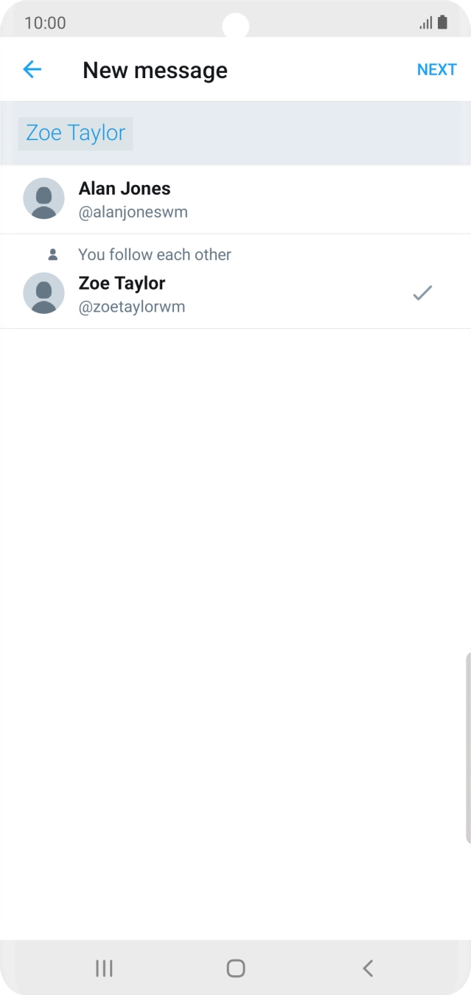Select the Zoe Taylor recipient chip
Viewport: 471px width, 995px height.
click(75, 133)
